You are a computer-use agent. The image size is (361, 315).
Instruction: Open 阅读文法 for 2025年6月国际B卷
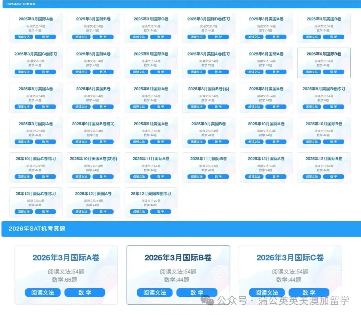[x=311, y=72]
